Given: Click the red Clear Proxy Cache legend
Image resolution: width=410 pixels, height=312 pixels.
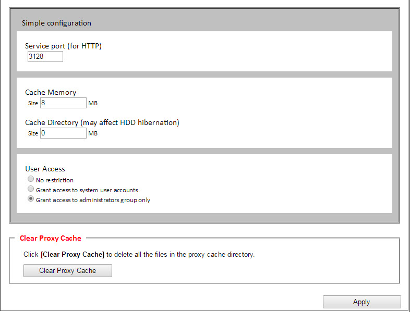Looking at the screenshot, I should coord(51,238).
